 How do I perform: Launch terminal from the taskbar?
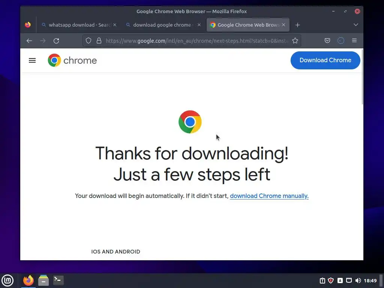pyautogui.click(x=58, y=280)
